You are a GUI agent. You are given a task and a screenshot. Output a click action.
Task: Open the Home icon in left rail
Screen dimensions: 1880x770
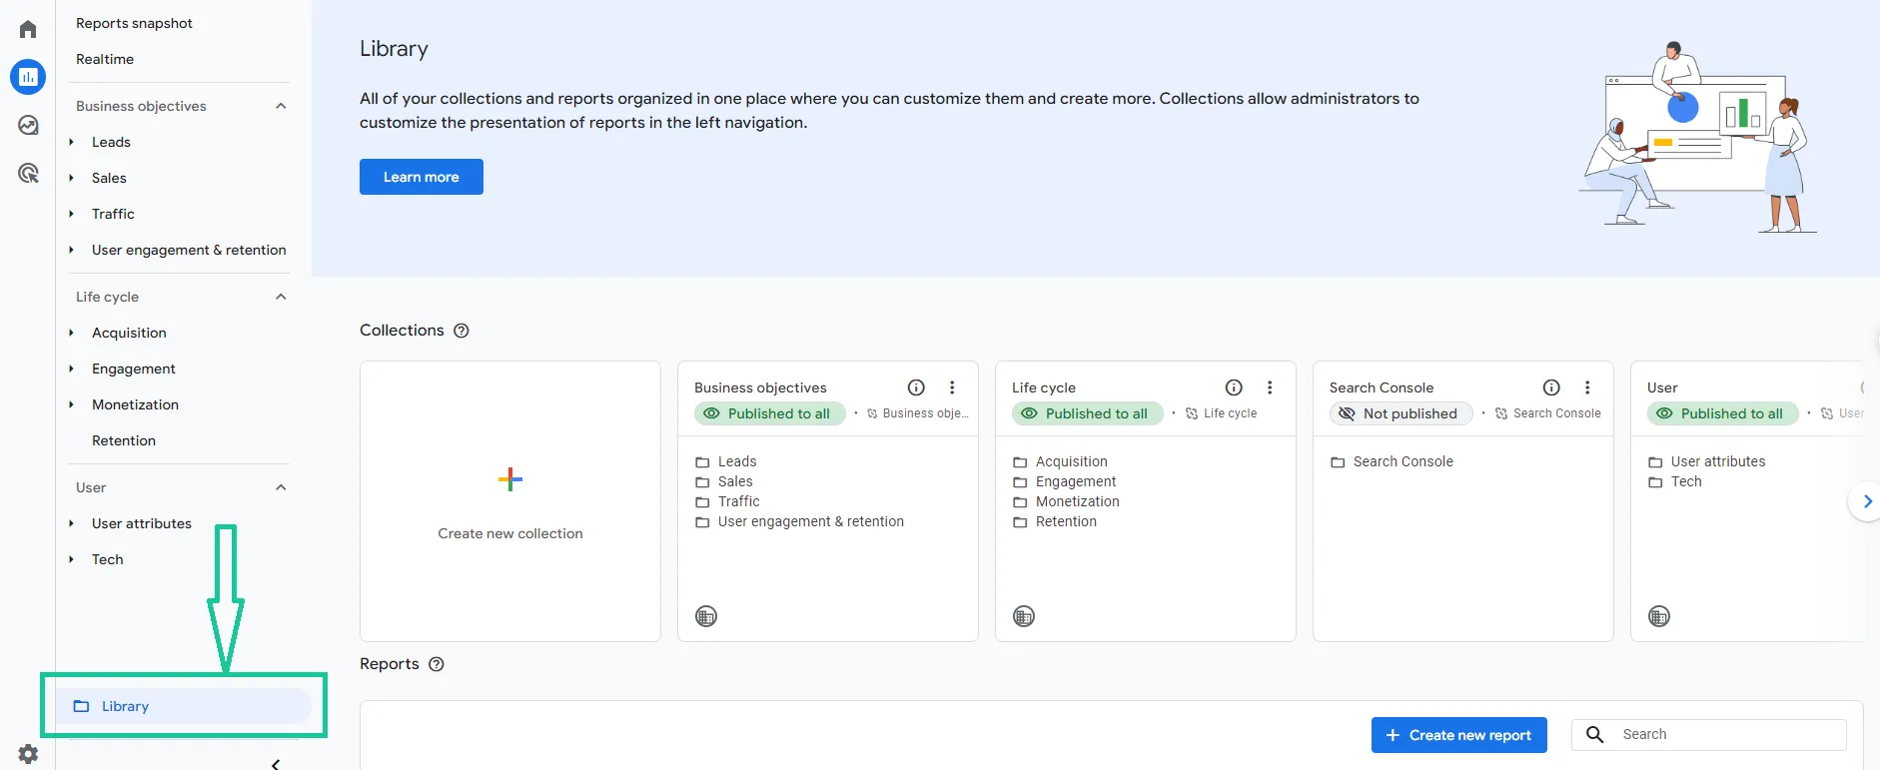click(x=28, y=29)
